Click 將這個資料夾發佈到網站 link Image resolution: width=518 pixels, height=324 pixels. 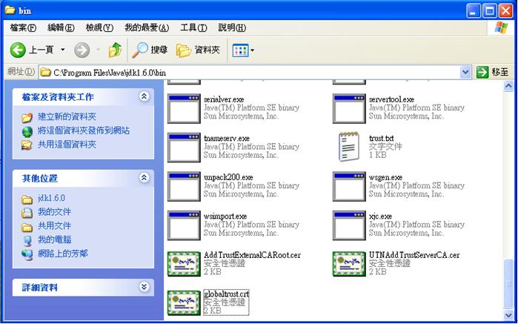[83, 130]
